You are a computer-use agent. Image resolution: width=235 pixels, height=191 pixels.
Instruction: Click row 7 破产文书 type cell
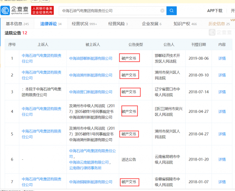pyautogui.click(x=129, y=182)
